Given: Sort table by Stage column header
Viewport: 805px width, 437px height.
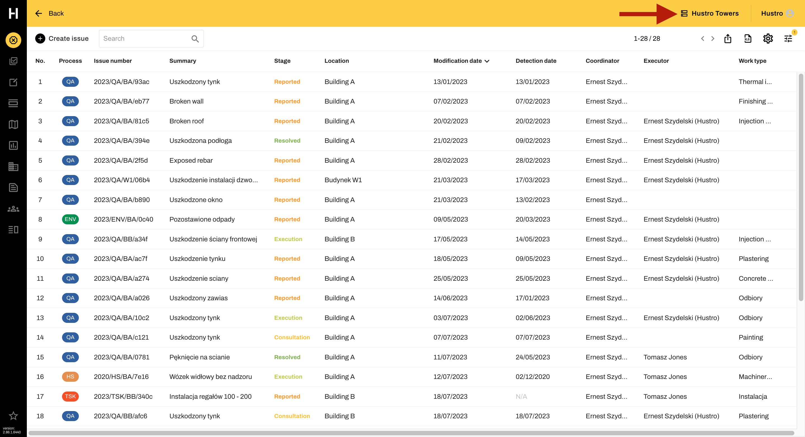Looking at the screenshot, I should coord(282,61).
